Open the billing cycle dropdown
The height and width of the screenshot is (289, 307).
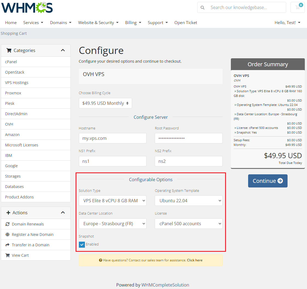pos(105,103)
